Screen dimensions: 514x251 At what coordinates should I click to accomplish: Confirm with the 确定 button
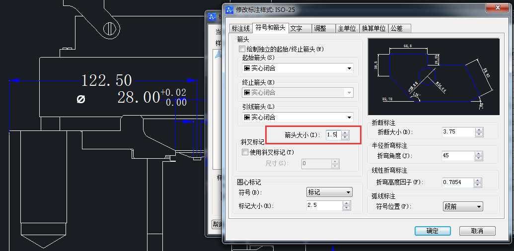click(x=433, y=231)
